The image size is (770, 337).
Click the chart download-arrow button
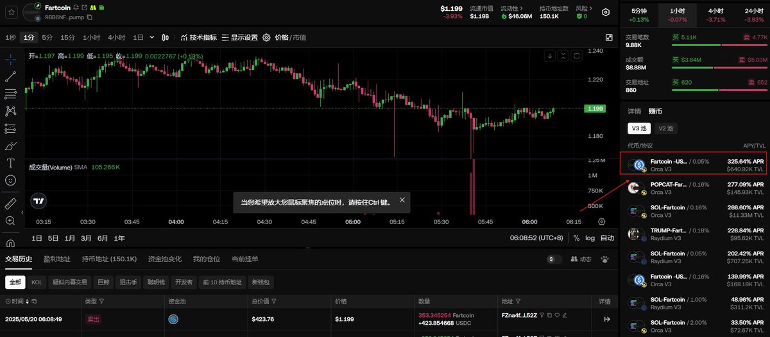[550, 56]
